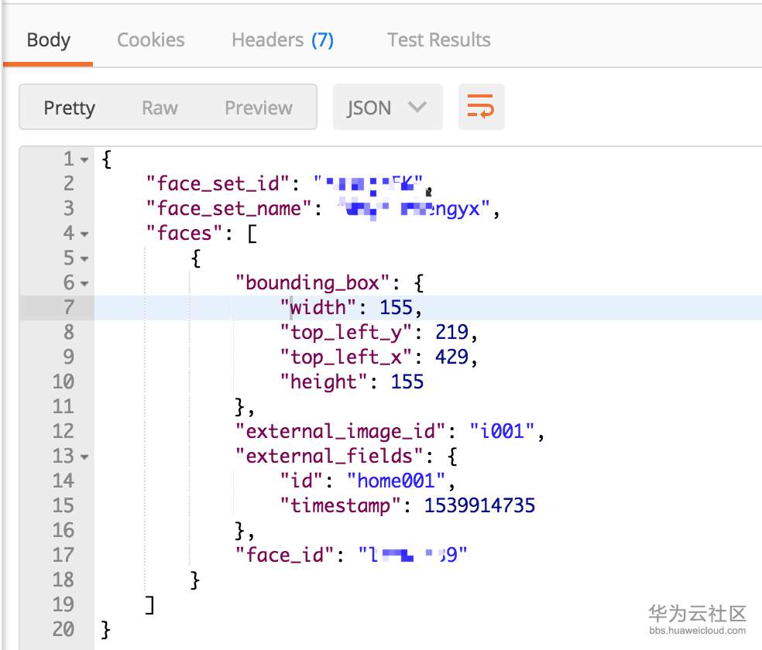
Task: Click line number 20 in the gutter
Action: 63,630
